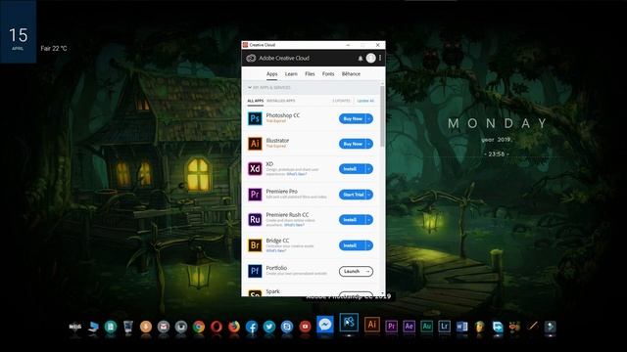Click the Premiere Pro app icon in list
This screenshot has width=627, height=352.
(x=255, y=195)
